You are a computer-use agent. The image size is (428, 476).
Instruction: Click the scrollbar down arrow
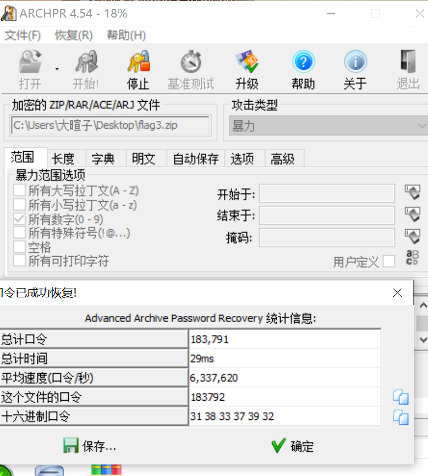423,340
